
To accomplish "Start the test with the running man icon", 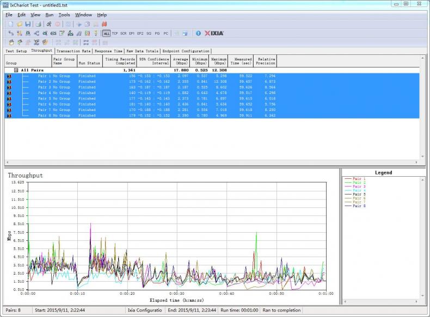I will [x=49, y=24].
